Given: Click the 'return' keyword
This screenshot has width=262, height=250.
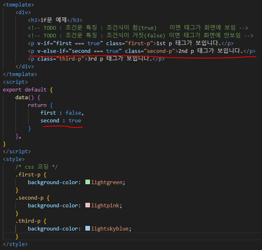Looking at the screenshot, I should [37, 105].
